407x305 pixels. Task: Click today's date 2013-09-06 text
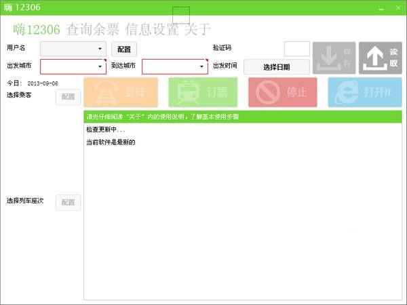coord(43,83)
